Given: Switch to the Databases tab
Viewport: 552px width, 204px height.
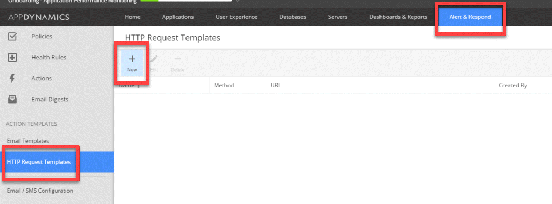Looking at the screenshot, I should tap(293, 17).
